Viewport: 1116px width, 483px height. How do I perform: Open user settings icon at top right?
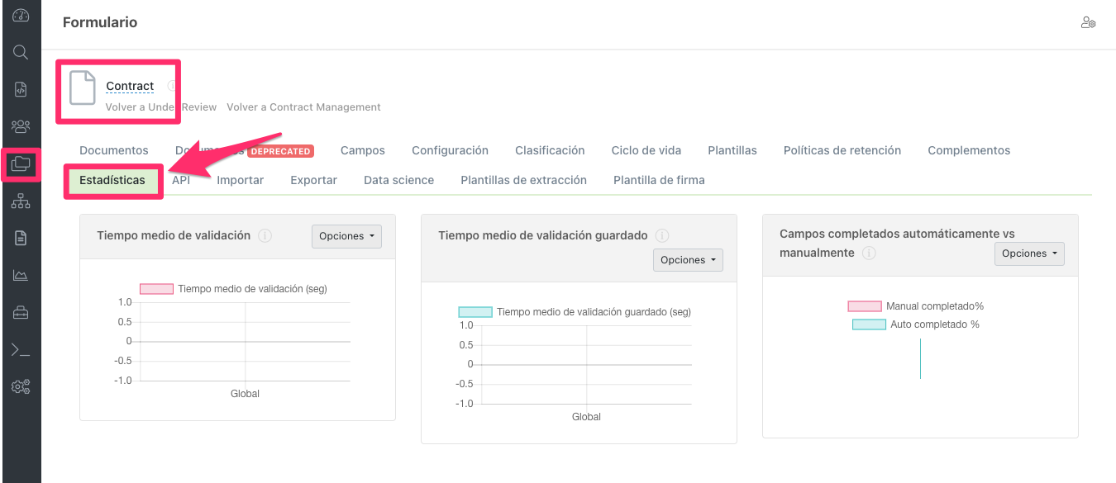coord(1088,22)
